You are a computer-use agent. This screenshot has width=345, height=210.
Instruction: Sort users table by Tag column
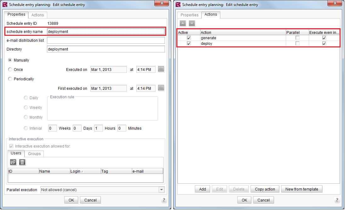click(116, 171)
